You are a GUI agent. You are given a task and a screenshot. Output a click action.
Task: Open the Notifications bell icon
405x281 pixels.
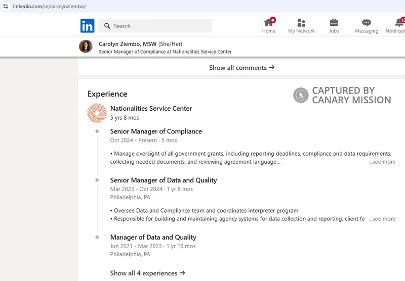pyautogui.click(x=398, y=23)
